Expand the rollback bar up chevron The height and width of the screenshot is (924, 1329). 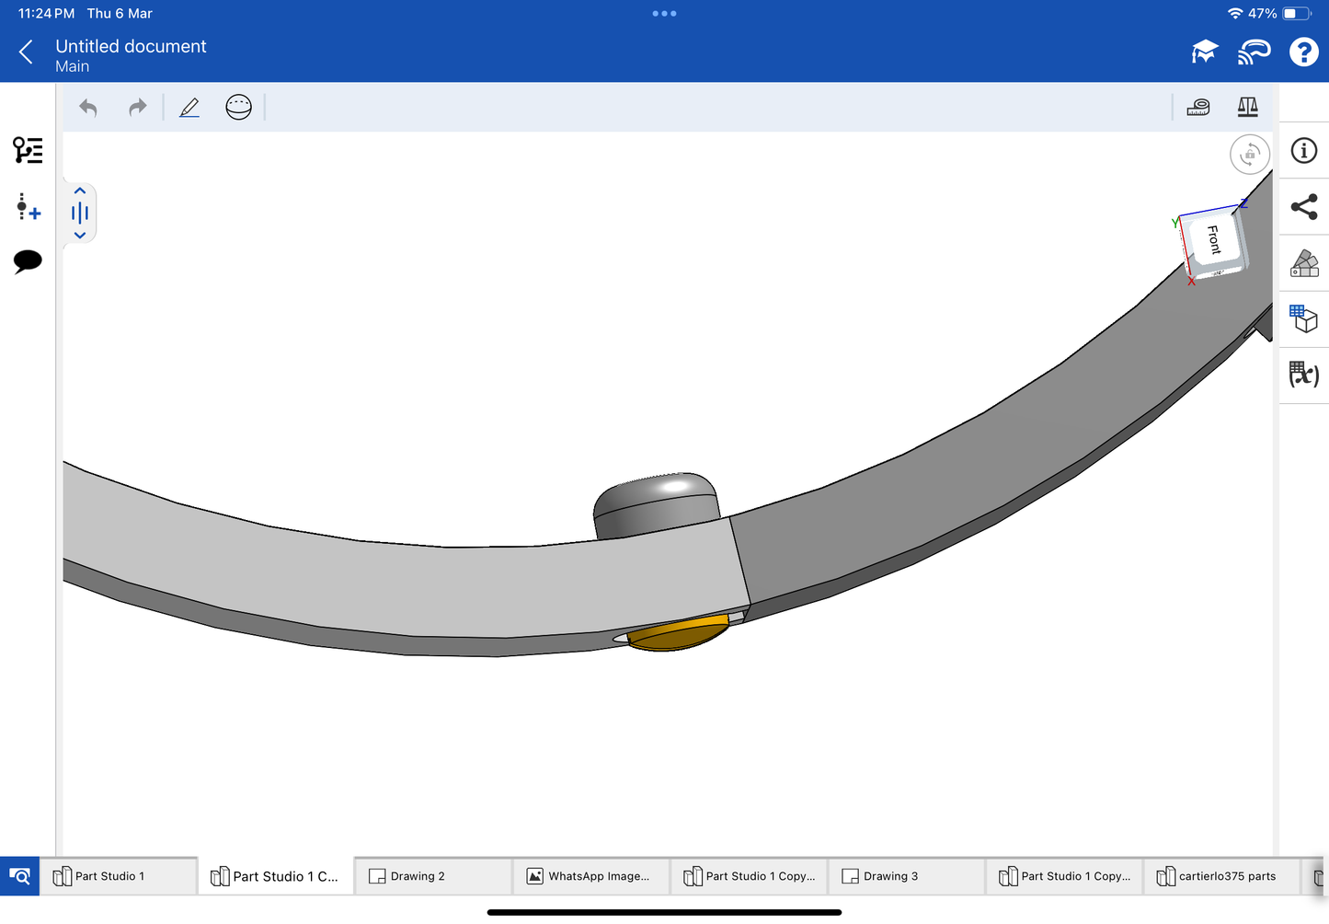click(80, 191)
